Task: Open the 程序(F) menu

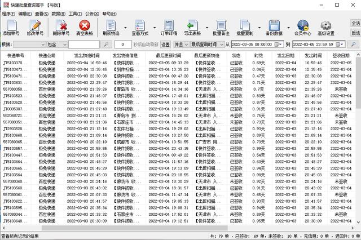Action: coord(8,14)
